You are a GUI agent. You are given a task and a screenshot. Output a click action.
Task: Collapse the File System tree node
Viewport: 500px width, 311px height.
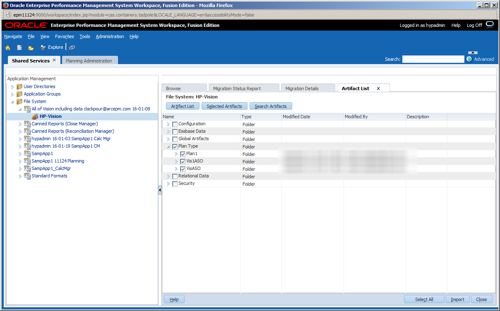12,102
